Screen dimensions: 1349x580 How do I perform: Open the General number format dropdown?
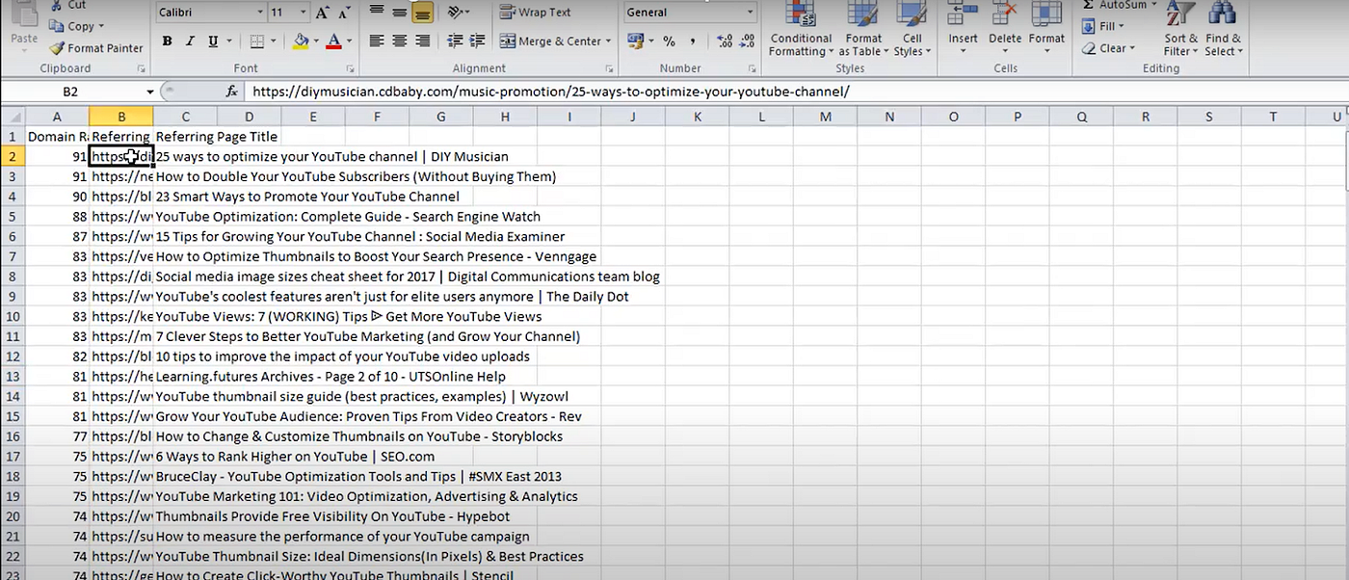pos(751,13)
